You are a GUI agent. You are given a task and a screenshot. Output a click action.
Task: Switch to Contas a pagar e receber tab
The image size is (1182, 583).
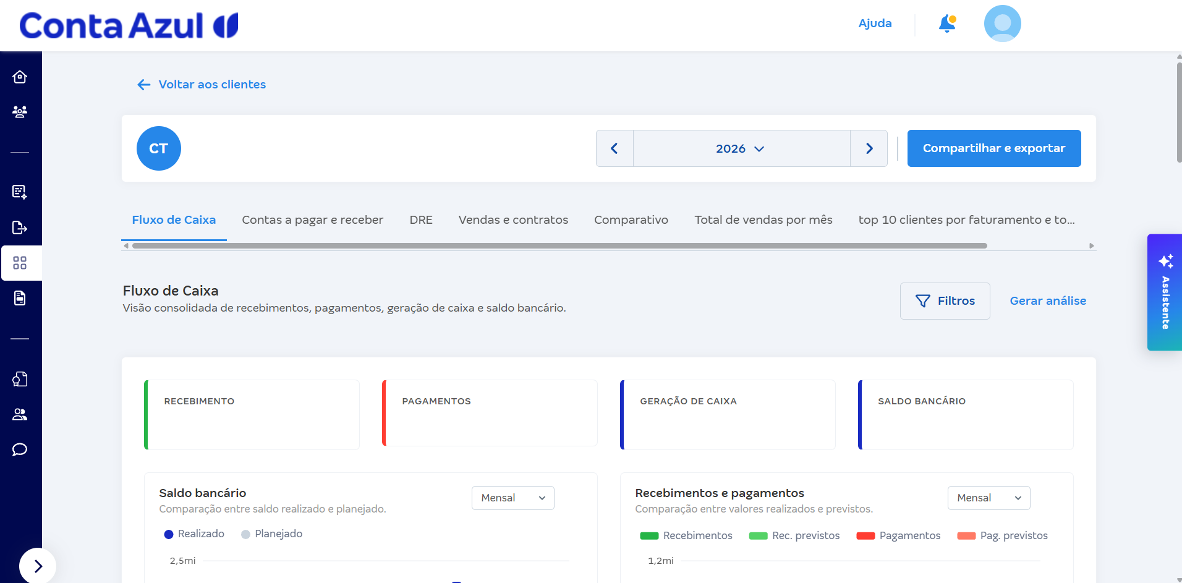(x=312, y=220)
